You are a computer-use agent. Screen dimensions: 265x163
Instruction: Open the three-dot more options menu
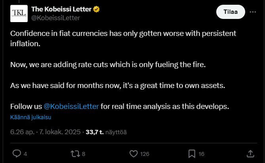[x=252, y=12]
